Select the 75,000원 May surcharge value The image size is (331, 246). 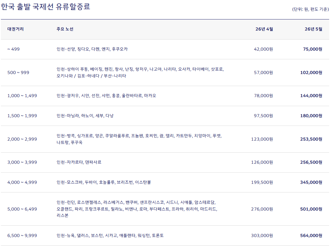(312, 49)
